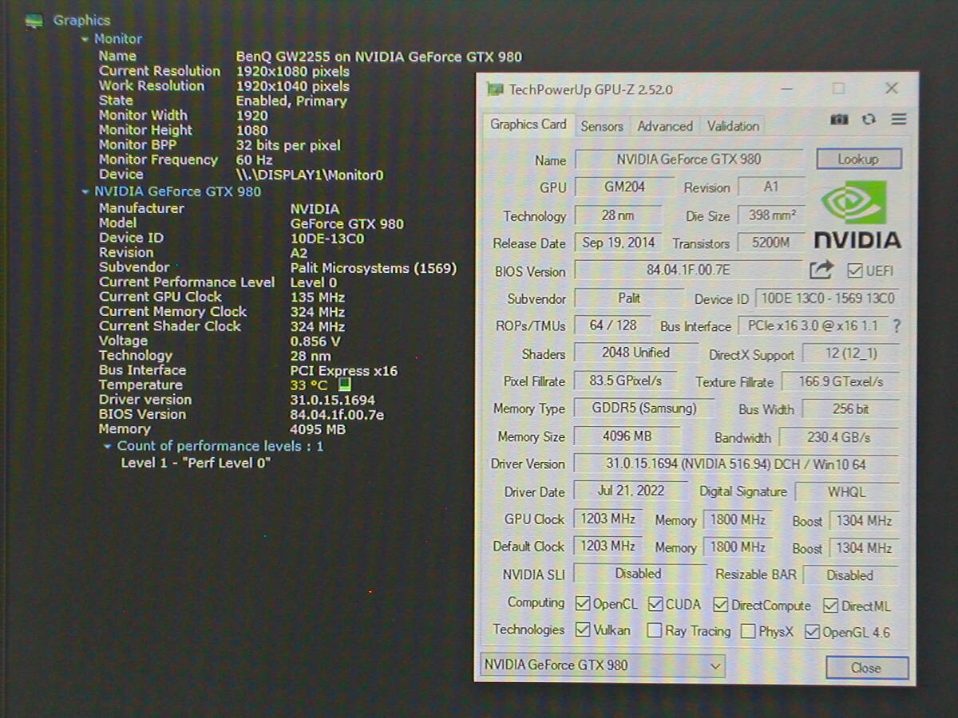Click the Release Date field
Viewport: 958px width, 718px height.
click(x=619, y=243)
